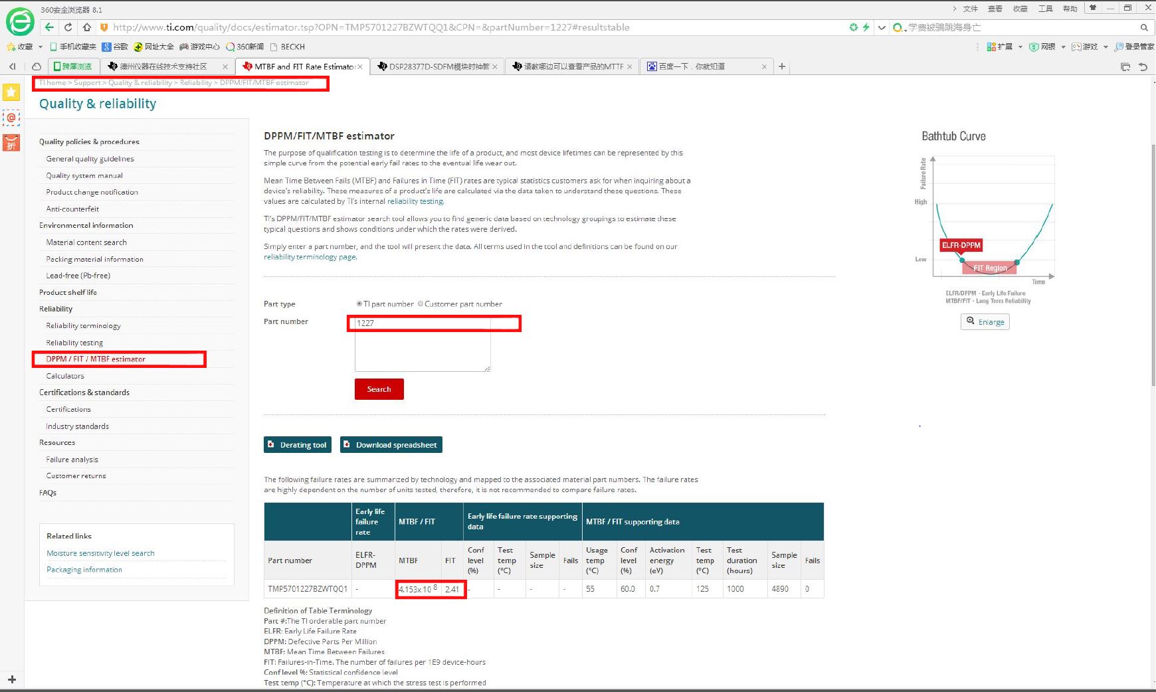Close the MTBF and FIT Rate Estimator tab
1156x692 pixels.
[x=360, y=66]
